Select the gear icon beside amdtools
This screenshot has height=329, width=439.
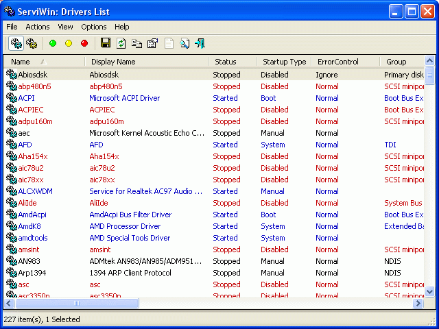12,238
